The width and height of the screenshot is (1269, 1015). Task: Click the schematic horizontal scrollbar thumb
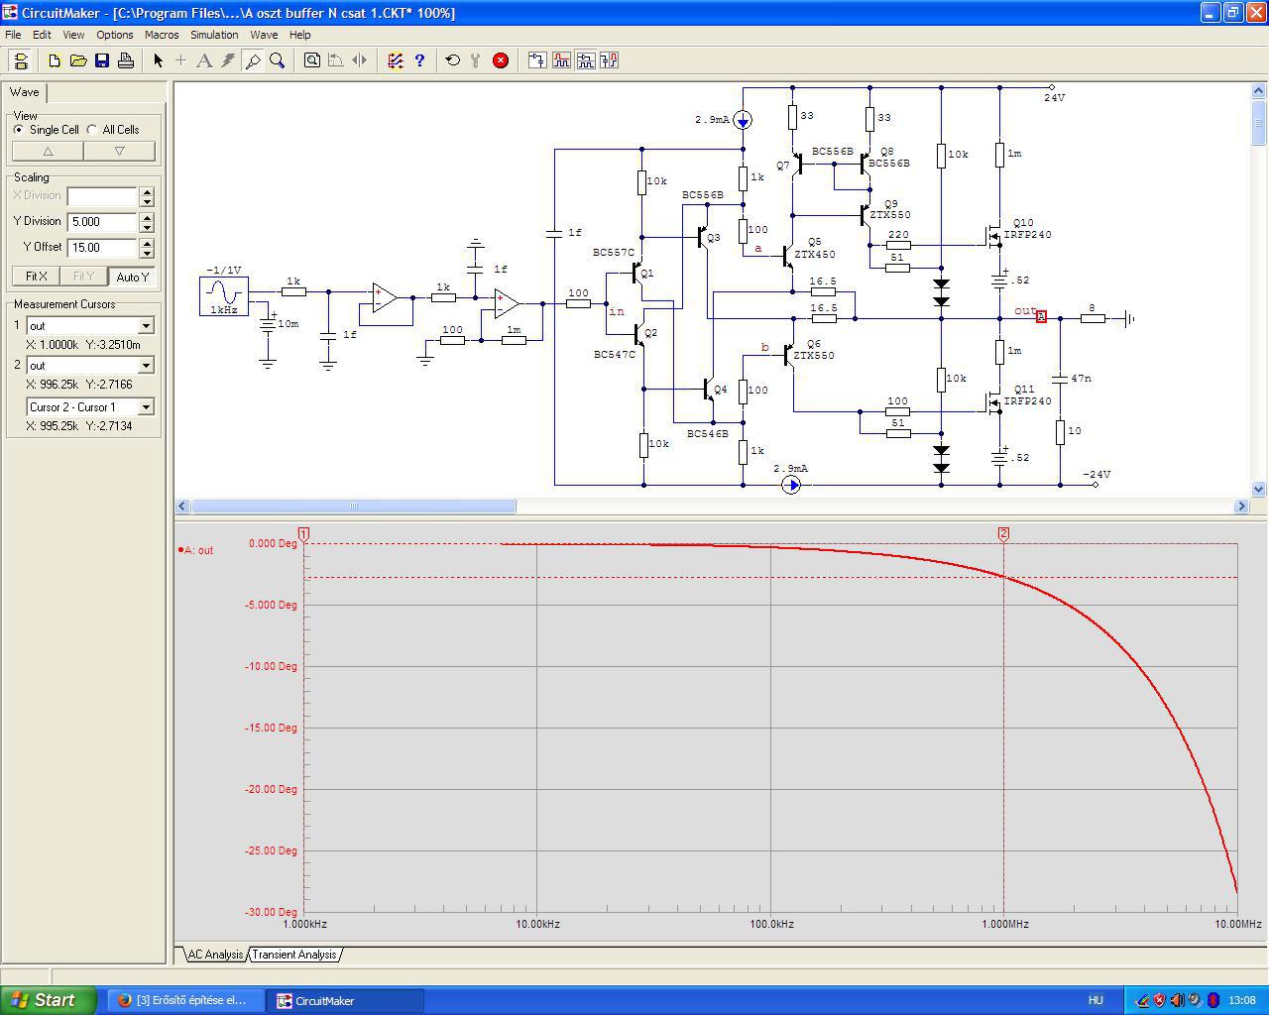click(x=353, y=507)
